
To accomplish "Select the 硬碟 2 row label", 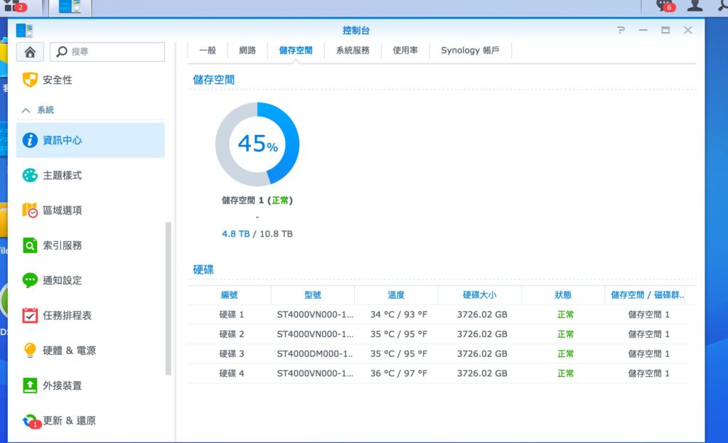I will tap(232, 334).
